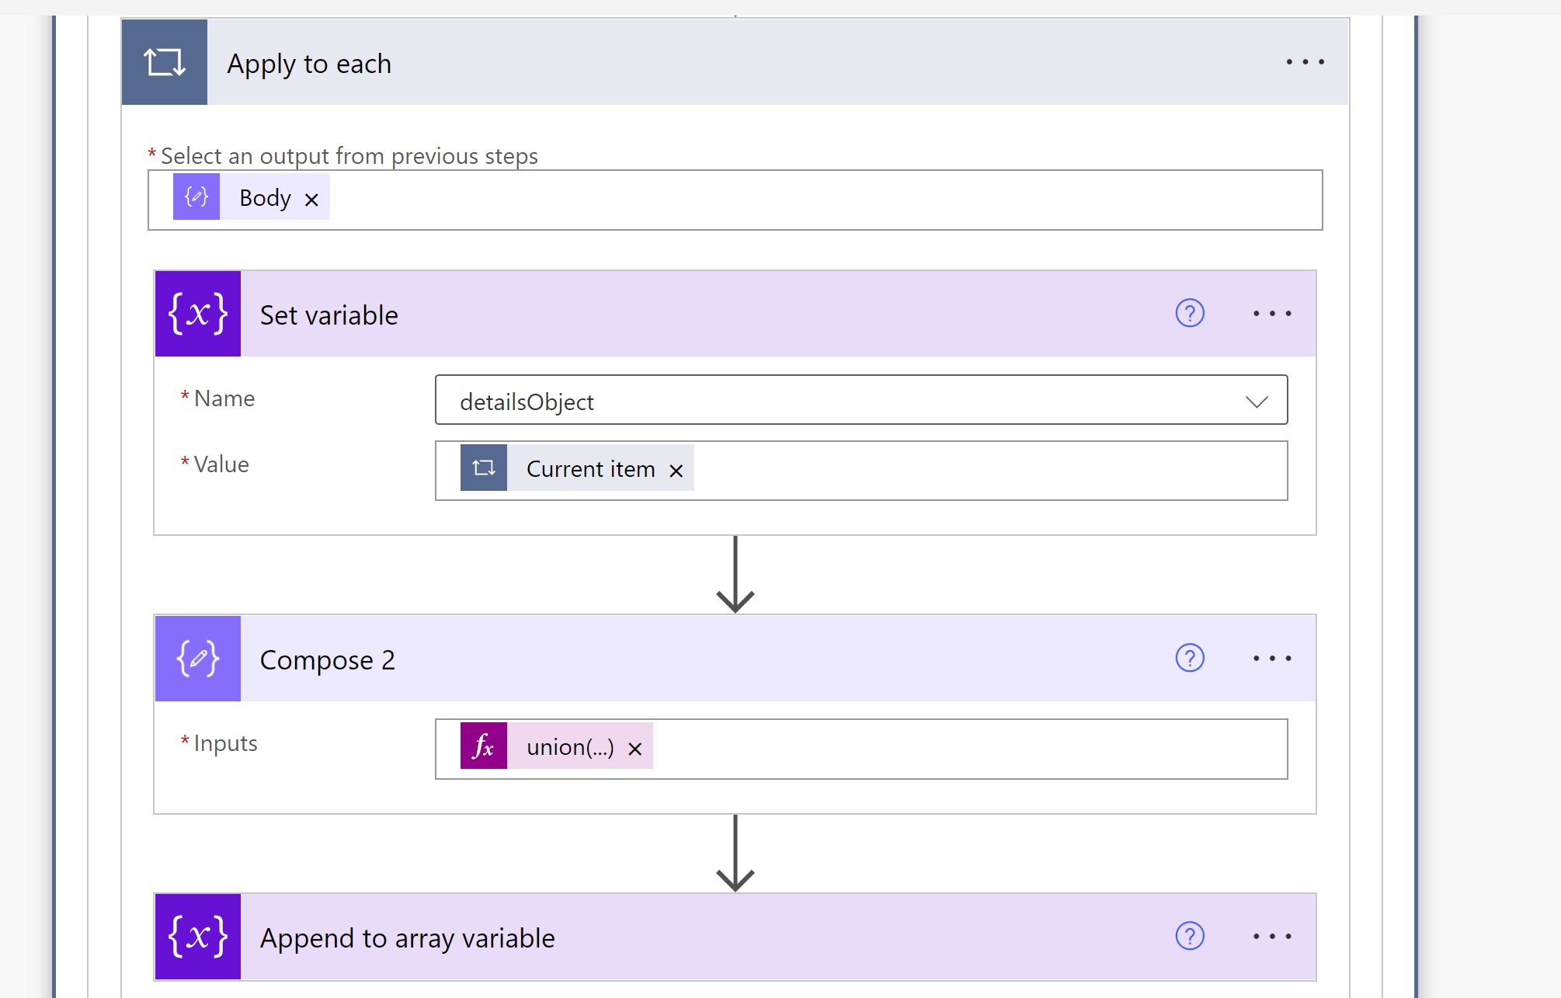
Task: Open help for Compose 2 action
Action: pyautogui.click(x=1189, y=659)
